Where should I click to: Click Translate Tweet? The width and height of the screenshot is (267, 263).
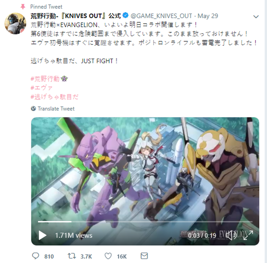pos(56,108)
